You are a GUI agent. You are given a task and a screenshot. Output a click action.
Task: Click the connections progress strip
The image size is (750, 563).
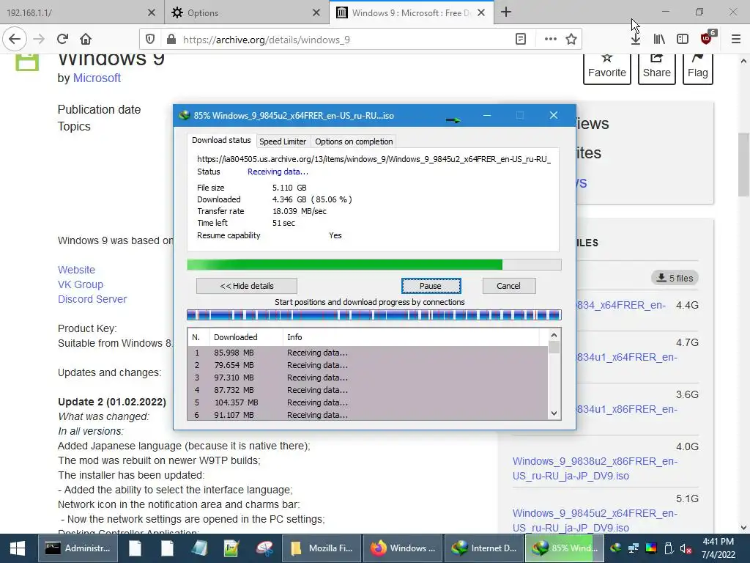[374, 314]
